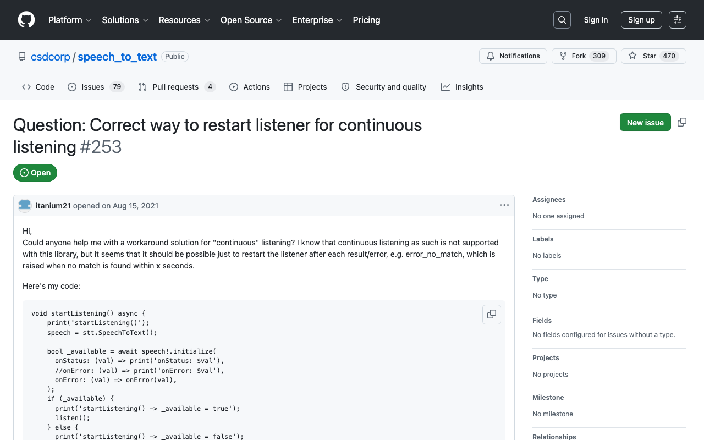Switch to the Projects tab
The width and height of the screenshot is (704, 440).
tap(305, 87)
